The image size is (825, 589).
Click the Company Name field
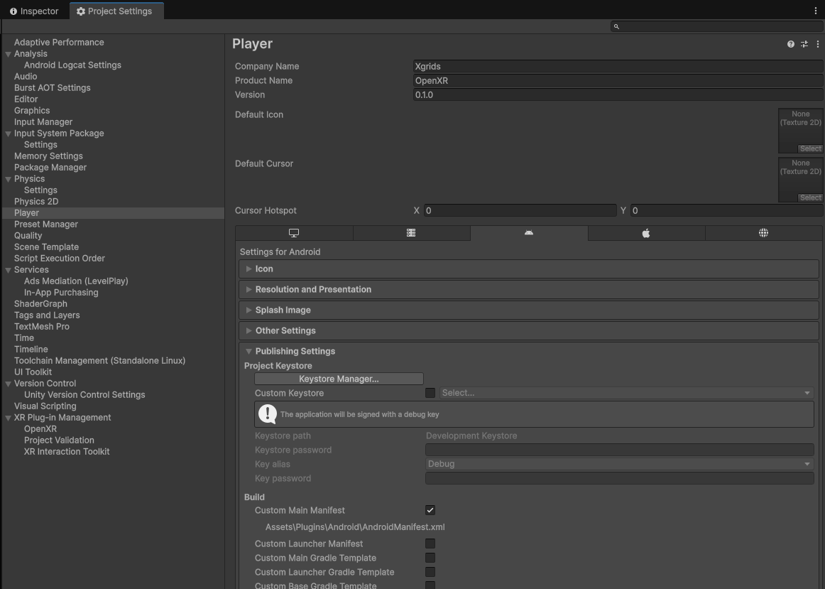(618, 66)
